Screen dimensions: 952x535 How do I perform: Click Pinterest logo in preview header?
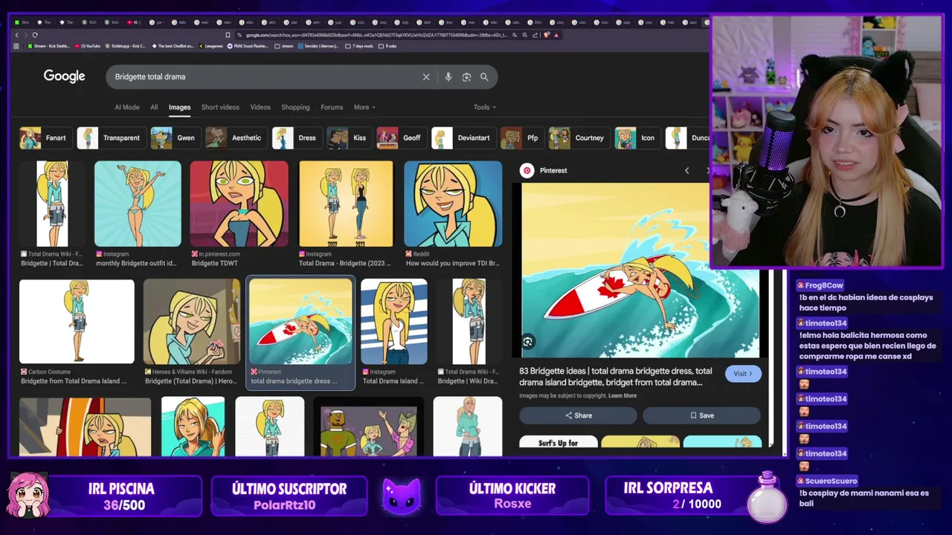(527, 170)
